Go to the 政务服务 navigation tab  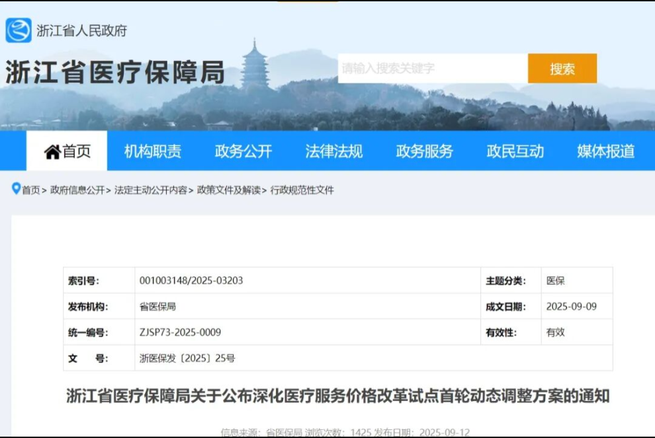pyautogui.click(x=425, y=151)
